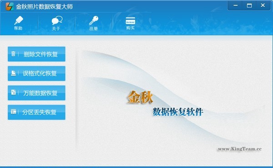Select the 注册 key icon

[x=94, y=20]
